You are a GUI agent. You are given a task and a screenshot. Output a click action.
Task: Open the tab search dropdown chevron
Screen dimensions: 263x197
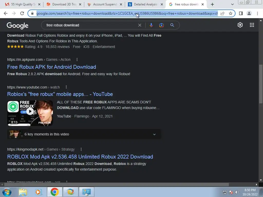(x=232, y=4)
